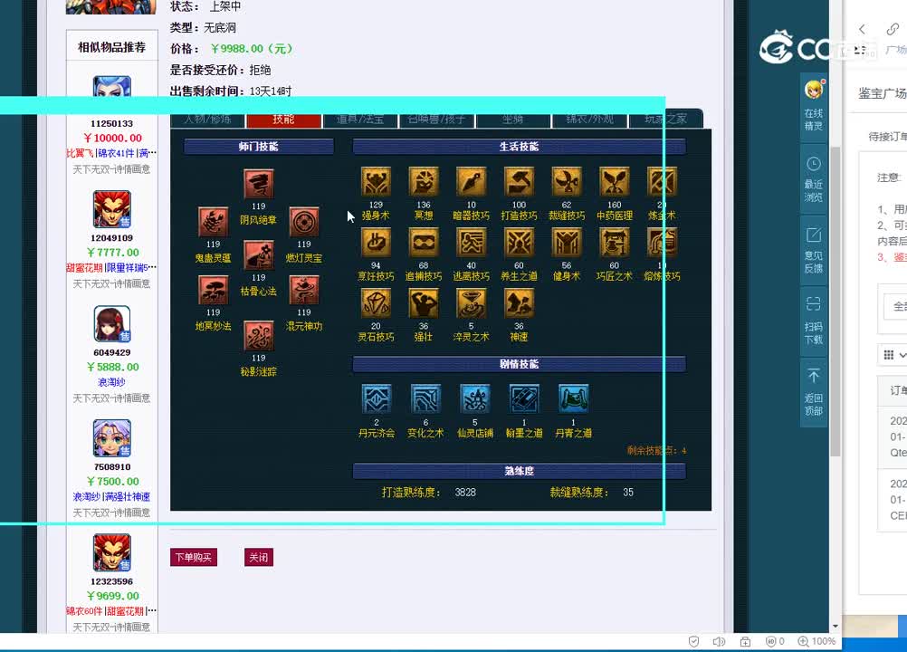Screen dimensions: 907x652
Task: Click the 冥想 life skill icon
Action: pyautogui.click(x=424, y=182)
